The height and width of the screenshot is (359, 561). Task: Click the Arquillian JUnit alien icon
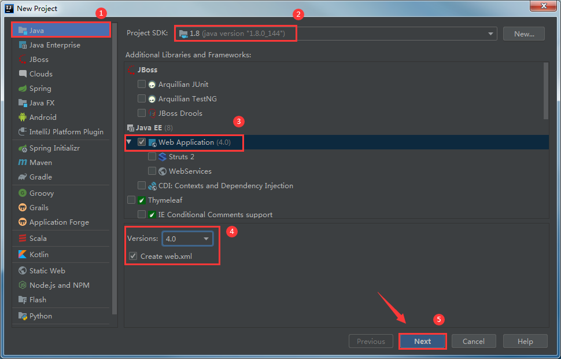[152, 85]
